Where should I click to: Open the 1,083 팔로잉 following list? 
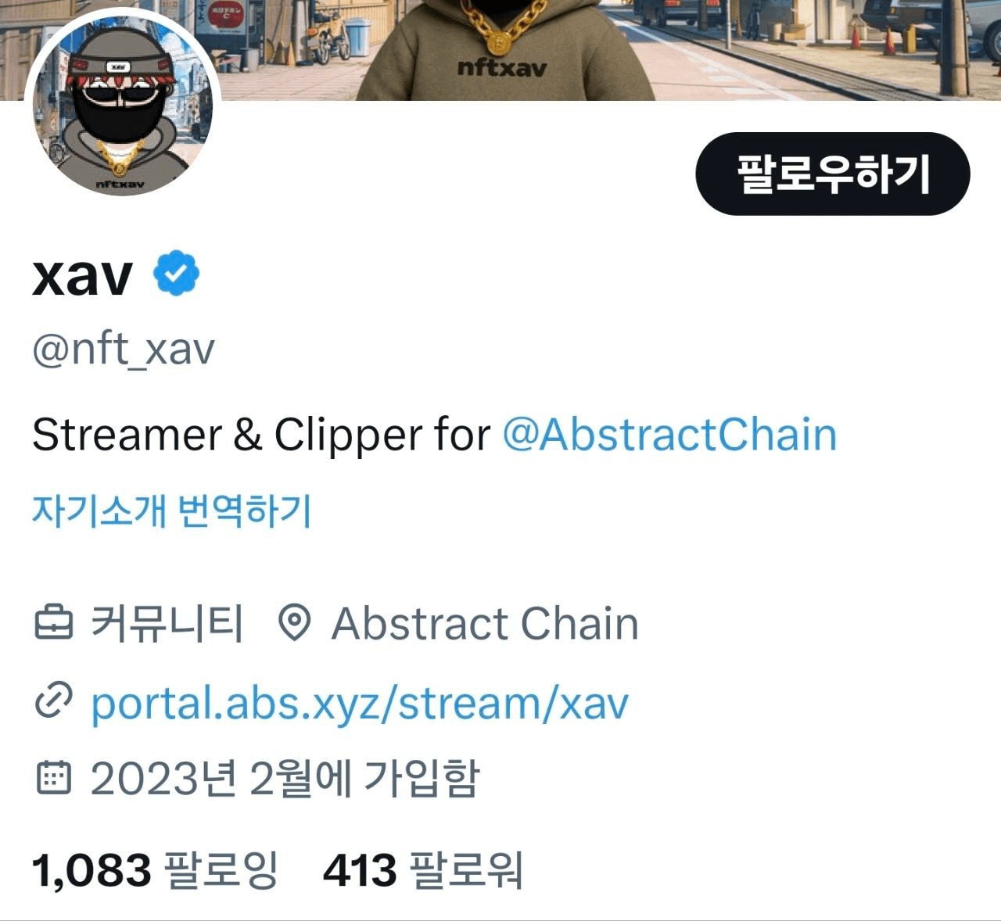point(155,870)
